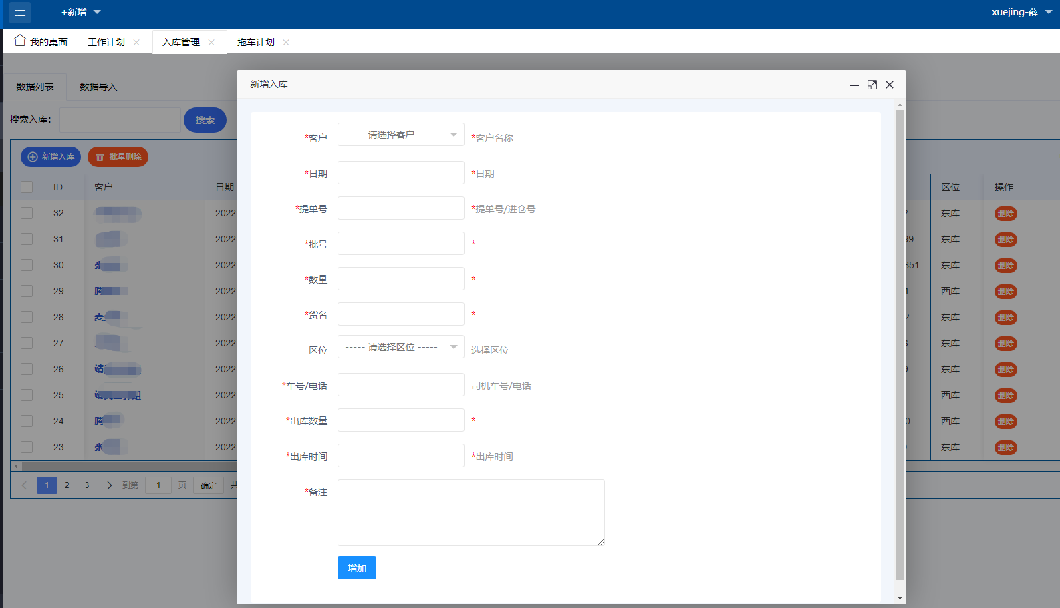Minimize the 新增入库 dialog
This screenshot has height=608, width=1060.
point(854,85)
